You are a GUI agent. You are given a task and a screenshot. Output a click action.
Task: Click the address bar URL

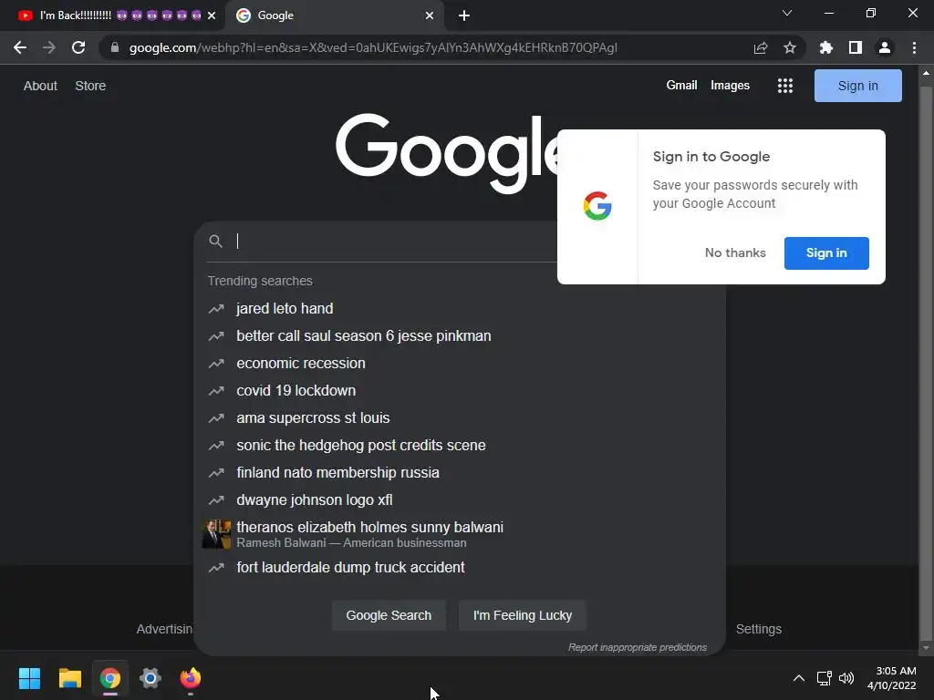tap(373, 47)
